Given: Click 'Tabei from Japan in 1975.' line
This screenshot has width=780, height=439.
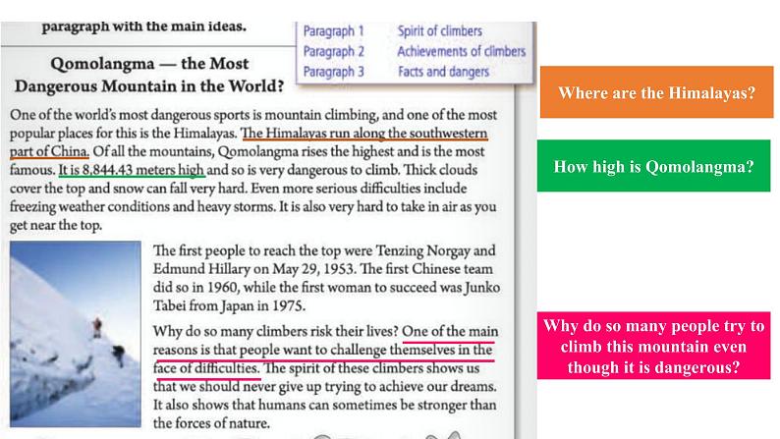Looking at the screenshot, I should 229,305.
